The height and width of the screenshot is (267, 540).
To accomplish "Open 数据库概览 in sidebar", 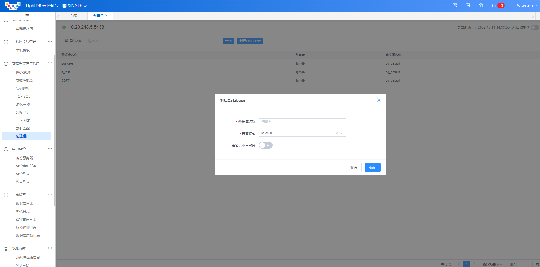I will pyautogui.click(x=24, y=80).
